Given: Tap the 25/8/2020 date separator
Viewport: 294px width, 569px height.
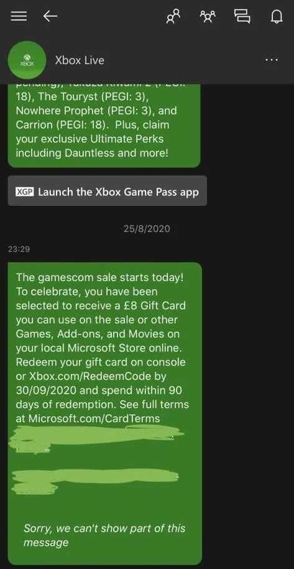Looking at the screenshot, I should click(147, 229).
